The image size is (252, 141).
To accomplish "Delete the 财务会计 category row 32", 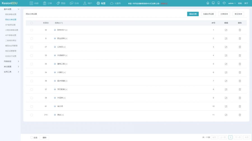I will (240, 30).
